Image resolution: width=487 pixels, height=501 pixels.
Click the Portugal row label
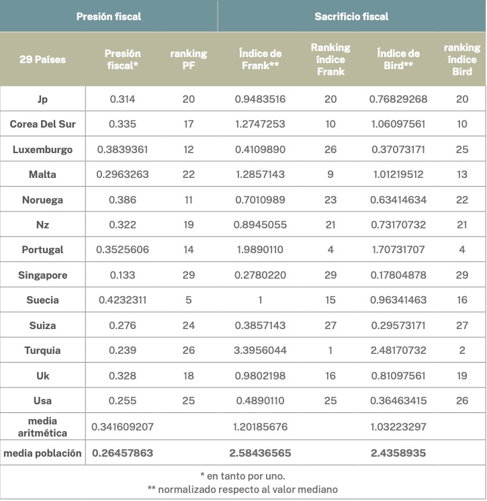pos(42,250)
